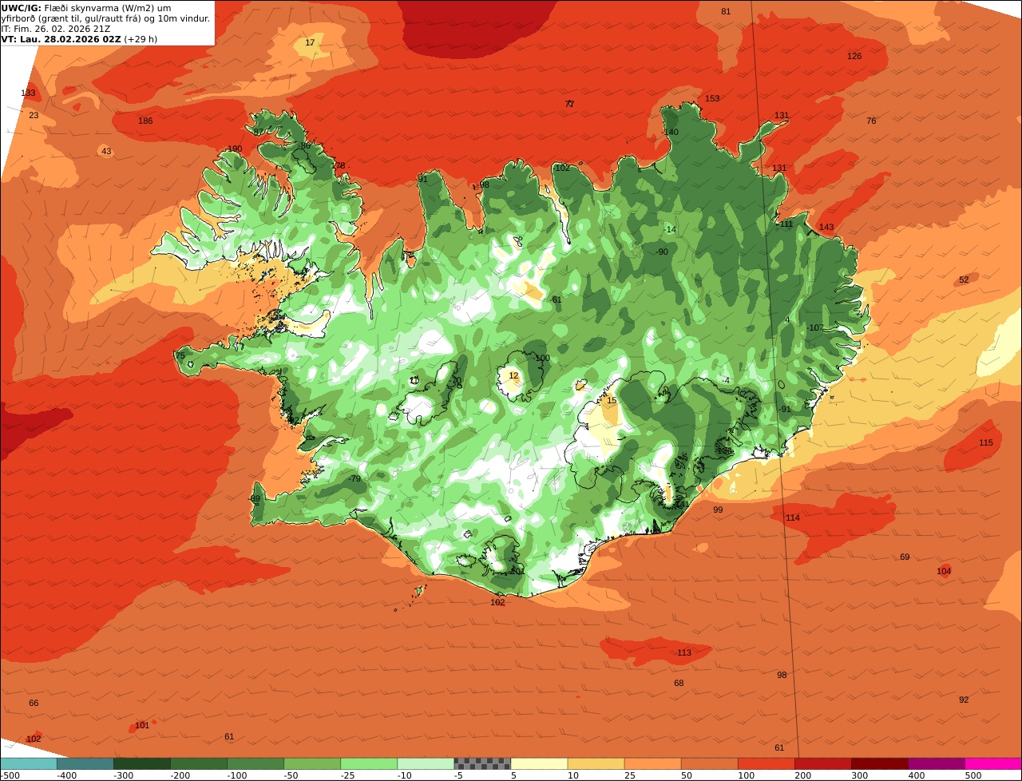Click the map value '68' south of Iceland
This screenshot has height=781, width=1022.
click(679, 684)
